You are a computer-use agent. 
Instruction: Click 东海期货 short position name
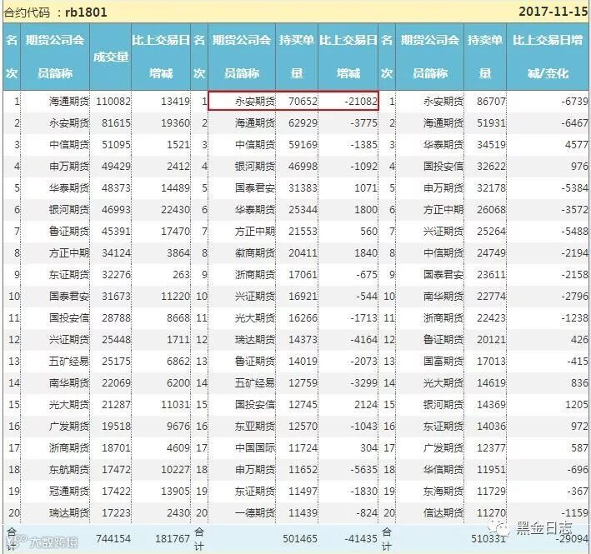pos(443,492)
